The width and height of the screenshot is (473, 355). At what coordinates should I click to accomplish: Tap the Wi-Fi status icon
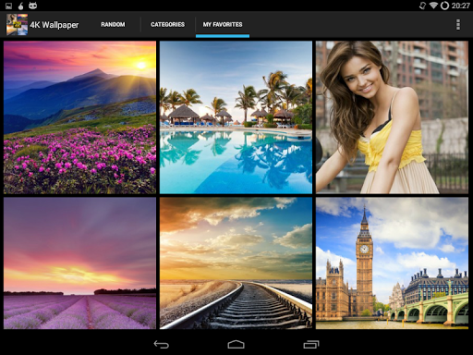[x=433, y=6]
